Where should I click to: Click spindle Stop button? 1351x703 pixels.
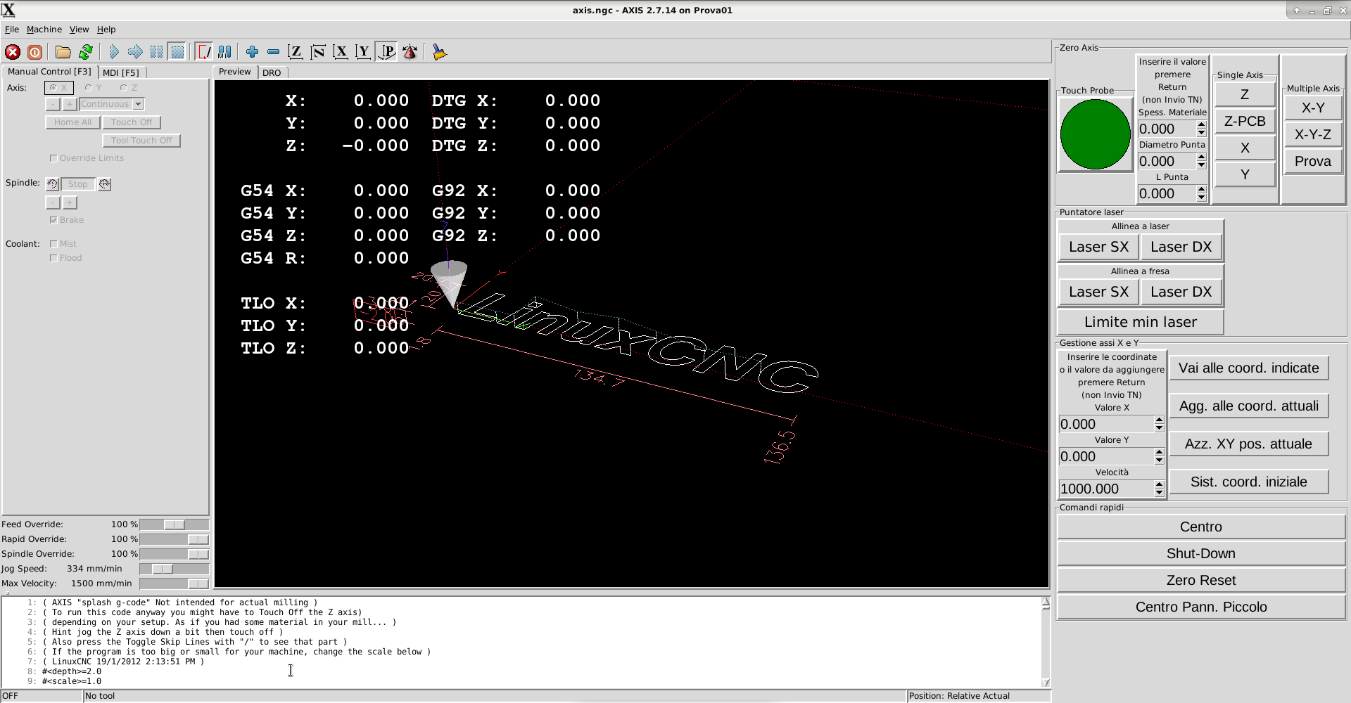[77, 184]
